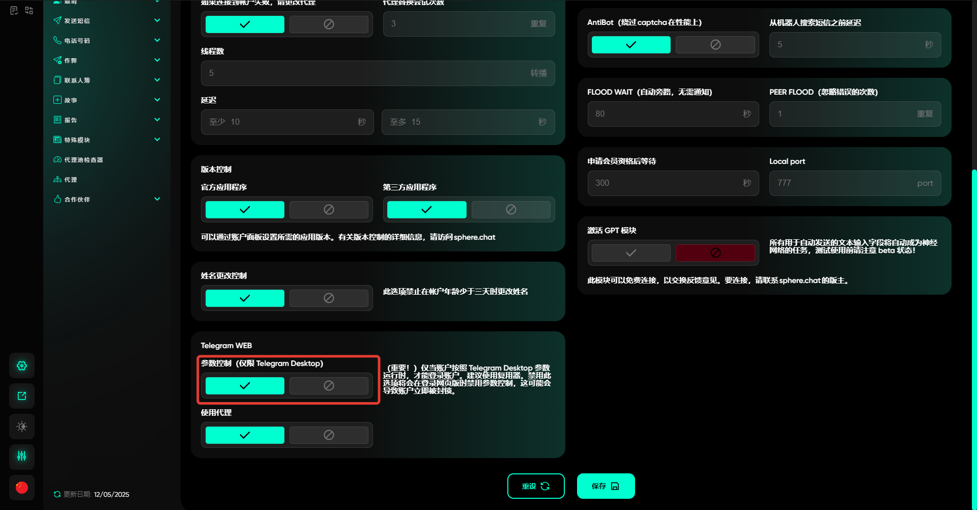Click the external link open icon
Image resolution: width=977 pixels, height=510 pixels.
22,396
